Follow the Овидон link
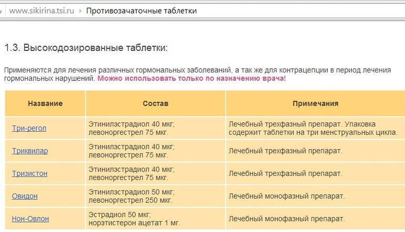 coord(25,196)
